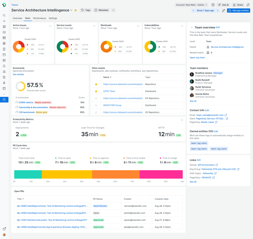253x239 pixels.
Task: Open external link icon next to team email
Action: (226, 115)
